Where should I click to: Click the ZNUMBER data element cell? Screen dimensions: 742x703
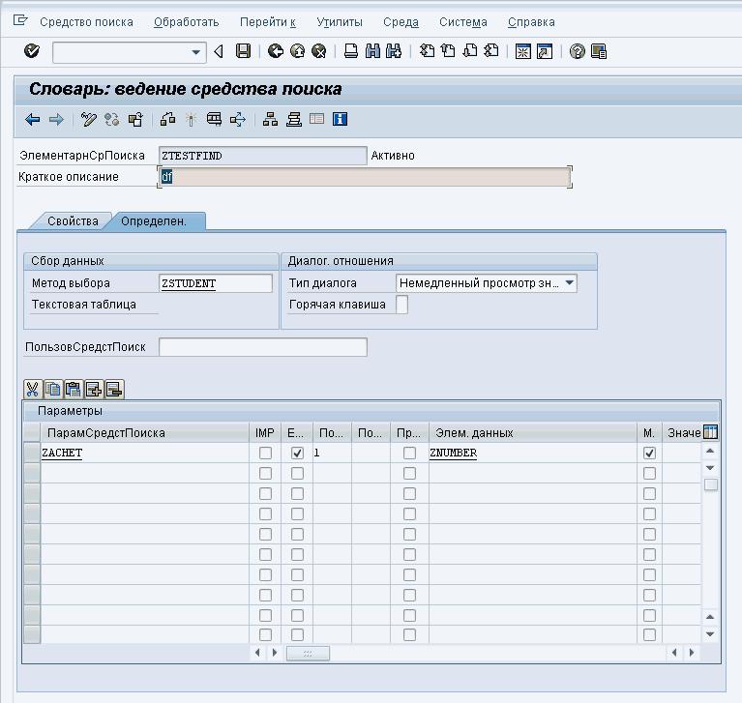532,453
